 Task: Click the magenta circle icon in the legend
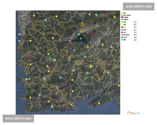[122, 17]
